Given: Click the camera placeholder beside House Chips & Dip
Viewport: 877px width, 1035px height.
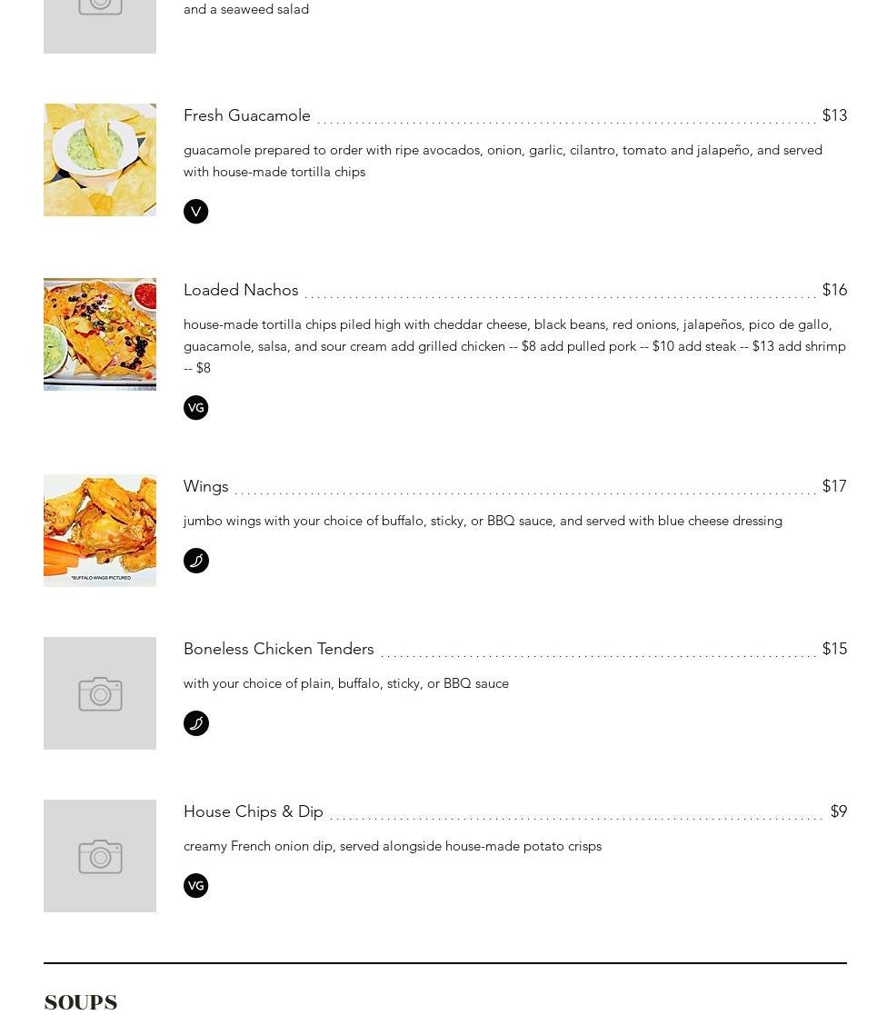Looking at the screenshot, I should click(100, 856).
